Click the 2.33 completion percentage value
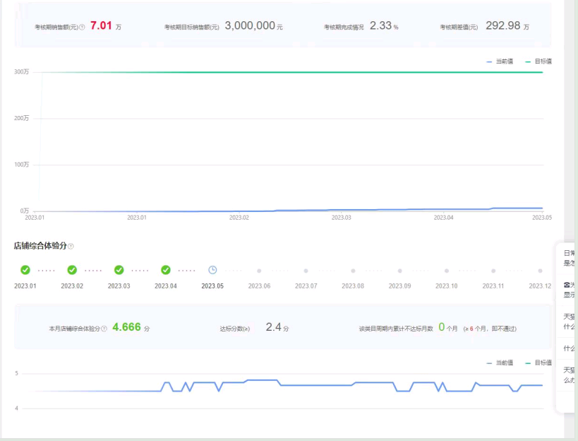The height and width of the screenshot is (441, 578). (x=380, y=25)
